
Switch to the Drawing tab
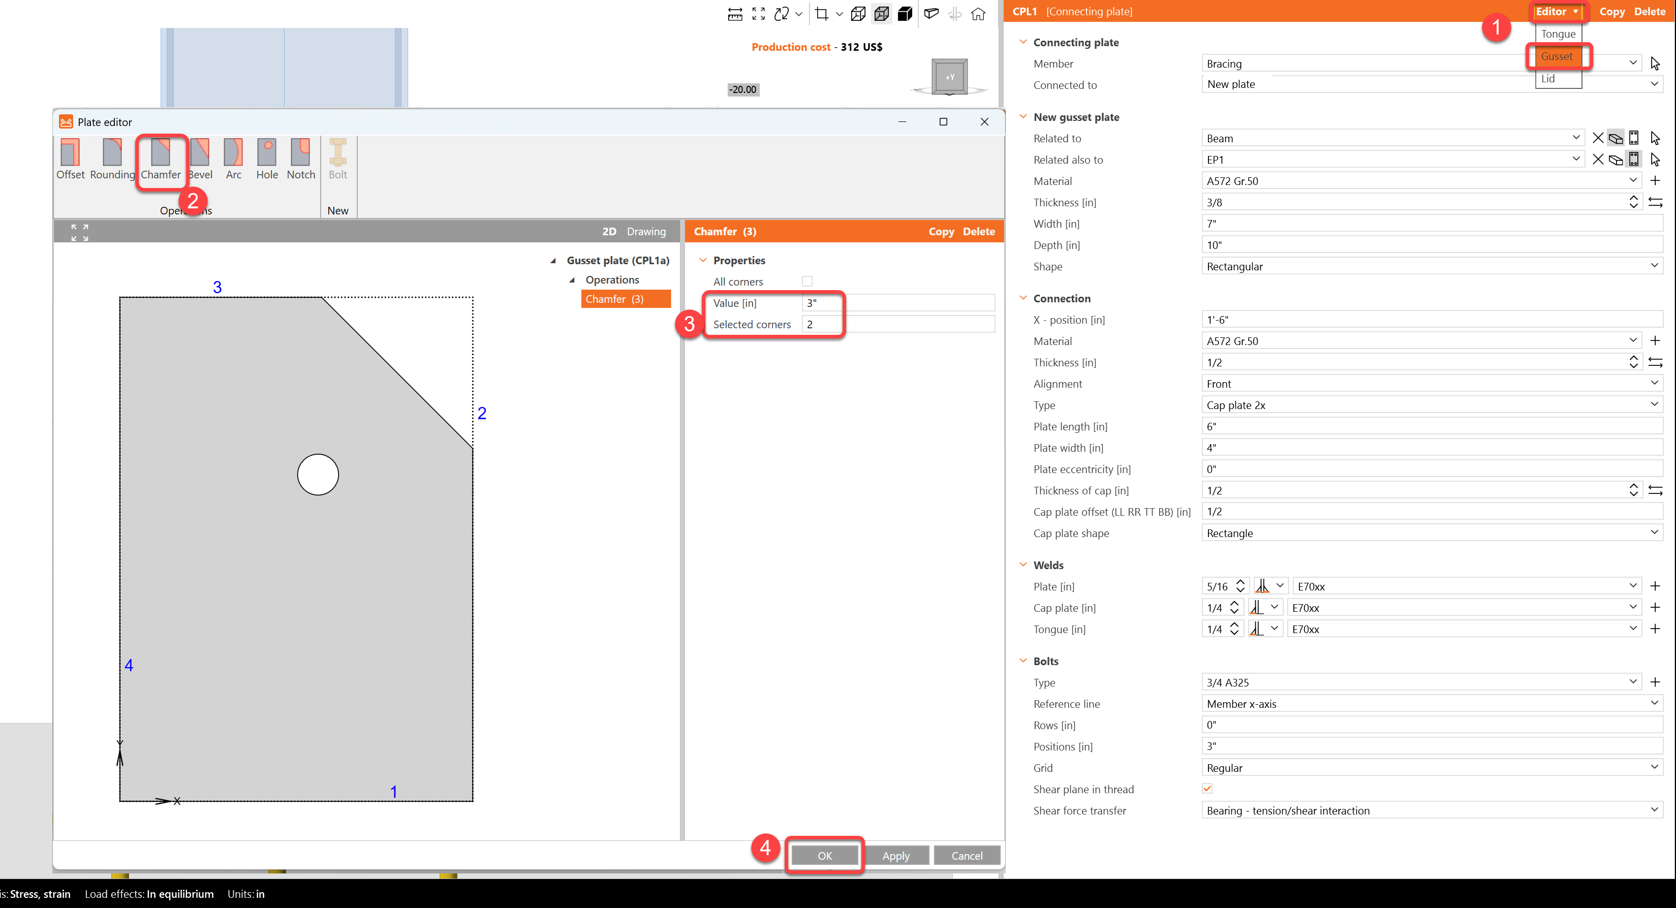(x=646, y=232)
